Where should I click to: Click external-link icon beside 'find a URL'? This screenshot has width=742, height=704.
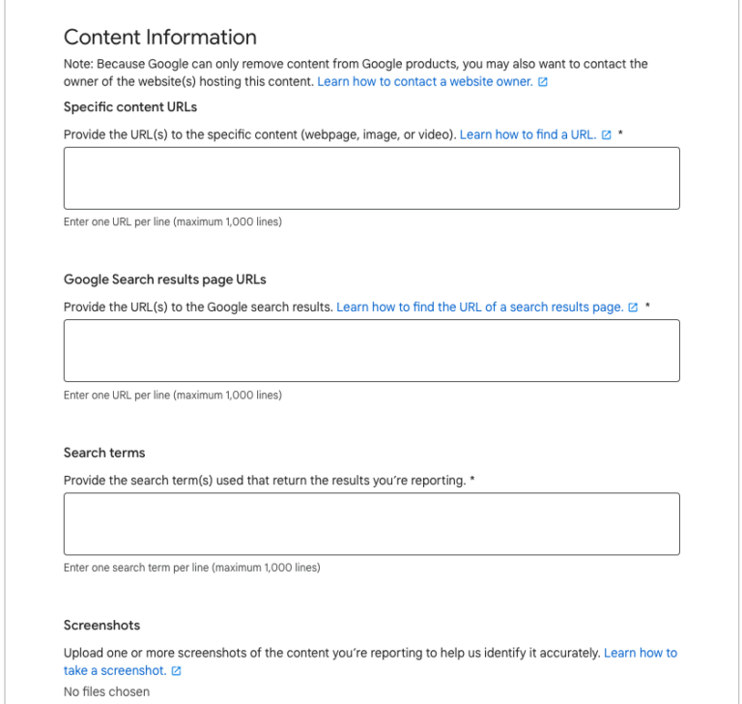click(x=606, y=135)
